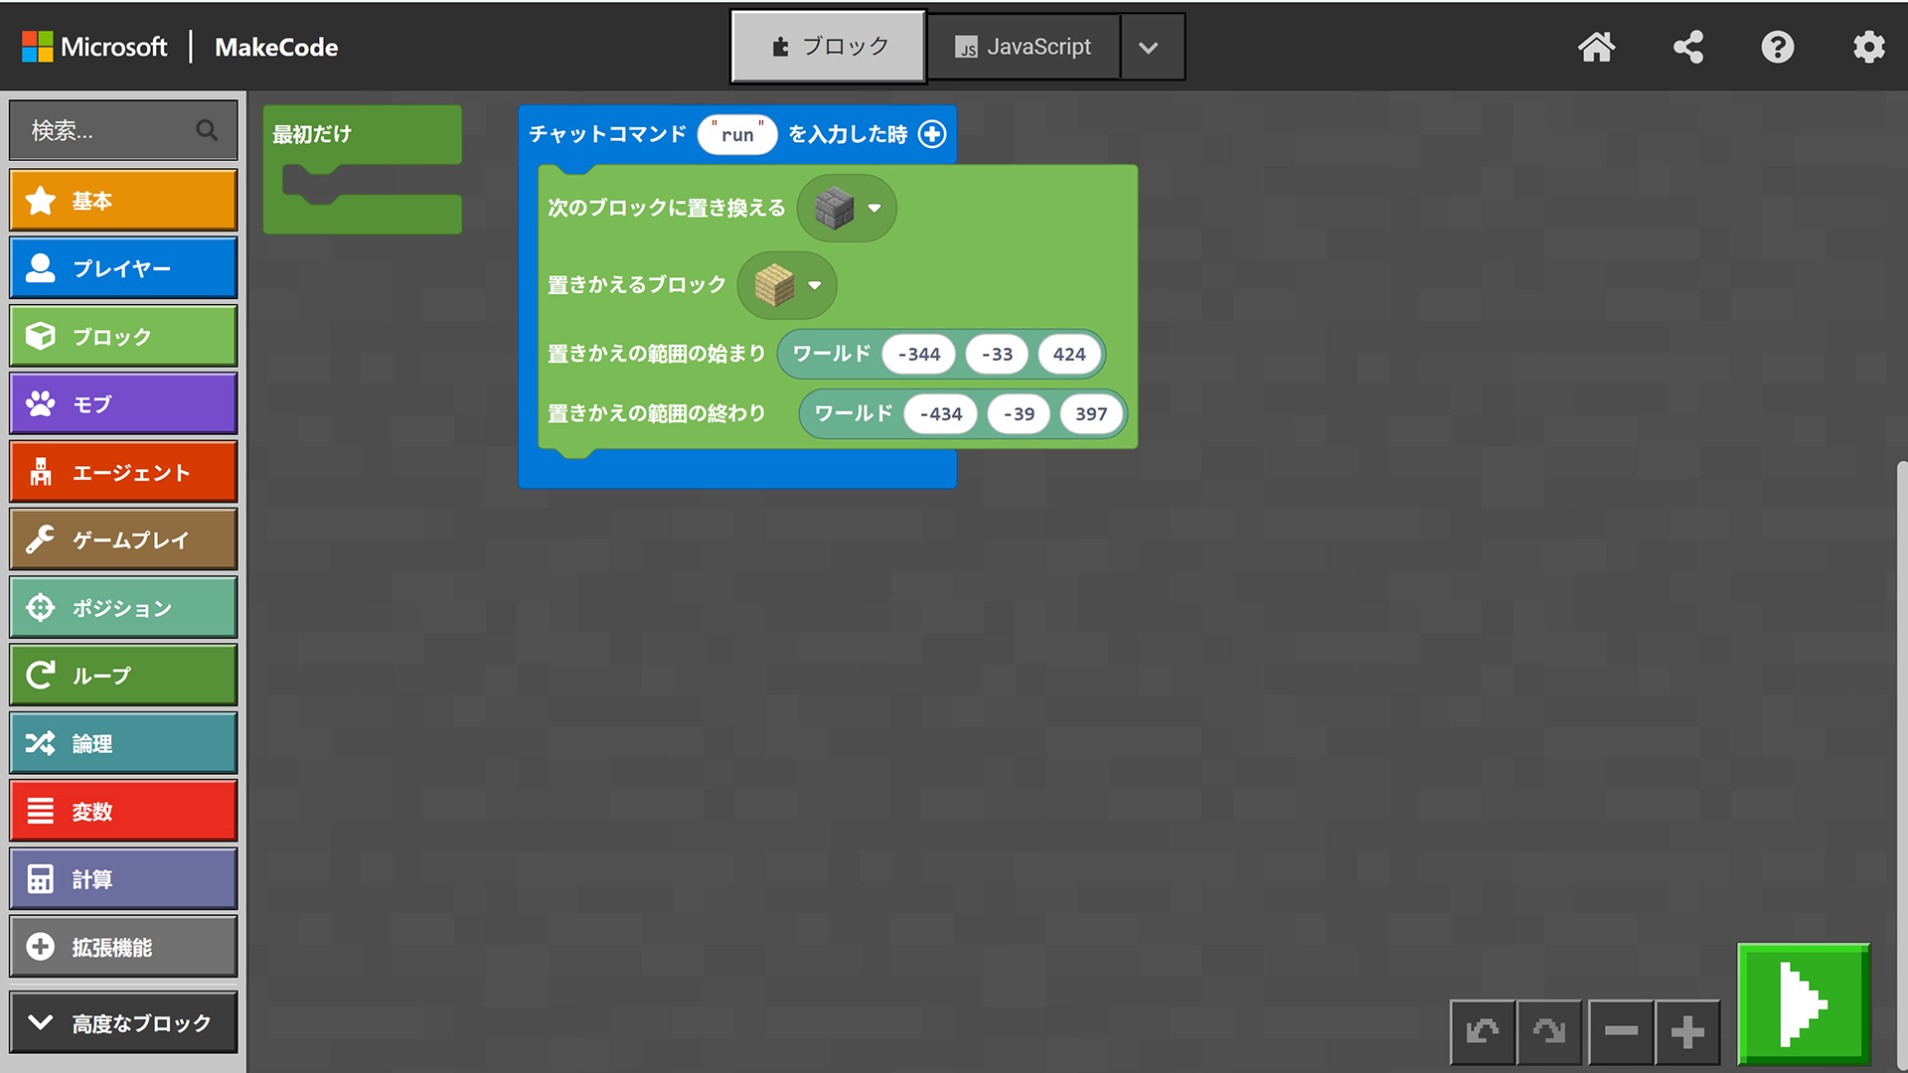
Task: Click the stone brick block image
Action: click(834, 208)
